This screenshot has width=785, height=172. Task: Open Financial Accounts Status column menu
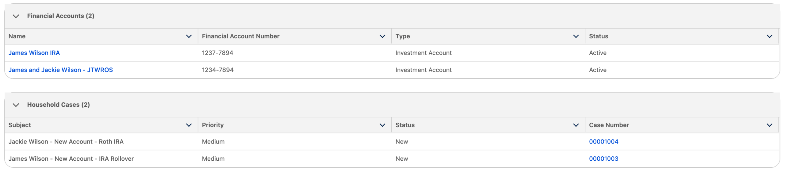pyautogui.click(x=769, y=36)
